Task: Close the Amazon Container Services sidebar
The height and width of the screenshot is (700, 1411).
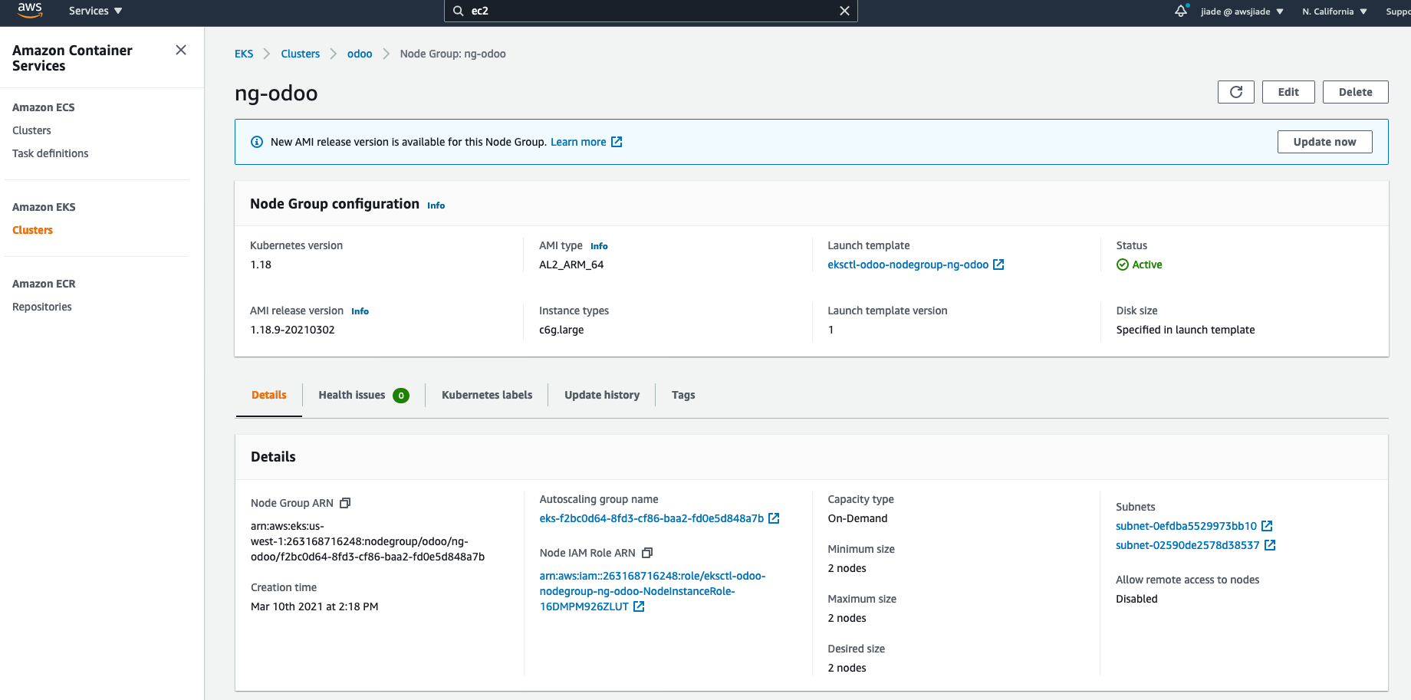Action: 181,50
